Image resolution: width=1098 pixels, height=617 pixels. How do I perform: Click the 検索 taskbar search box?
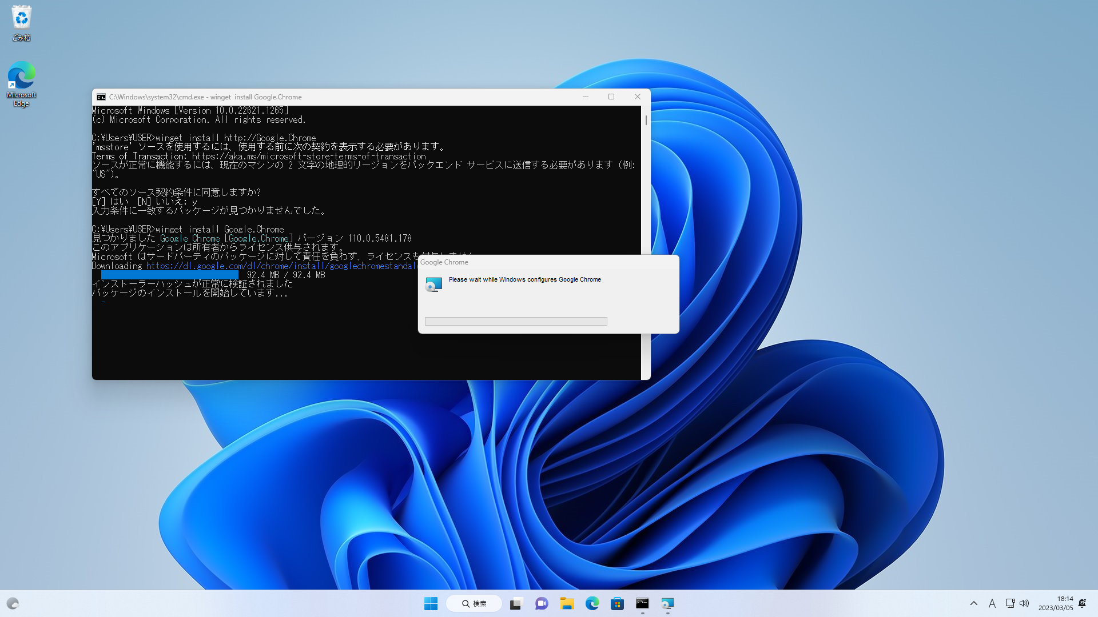pyautogui.click(x=474, y=603)
